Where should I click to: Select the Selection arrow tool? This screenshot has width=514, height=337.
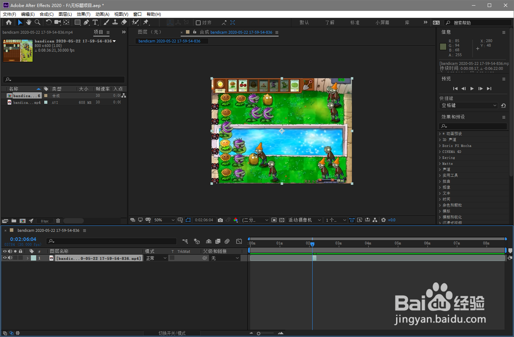click(20, 22)
